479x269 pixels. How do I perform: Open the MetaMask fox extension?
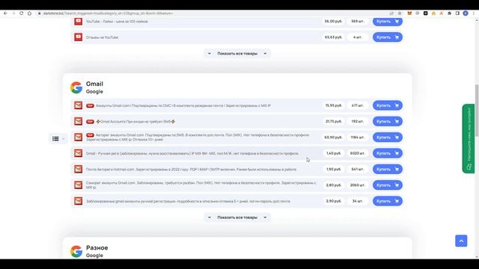coord(409,13)
